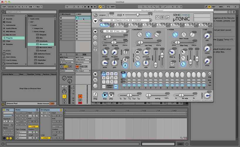Image resolution: width=240 pixels, height=147 pixels.
Task: Click Microtonic's pattern stop button
Action: click(x=105, y=95)
